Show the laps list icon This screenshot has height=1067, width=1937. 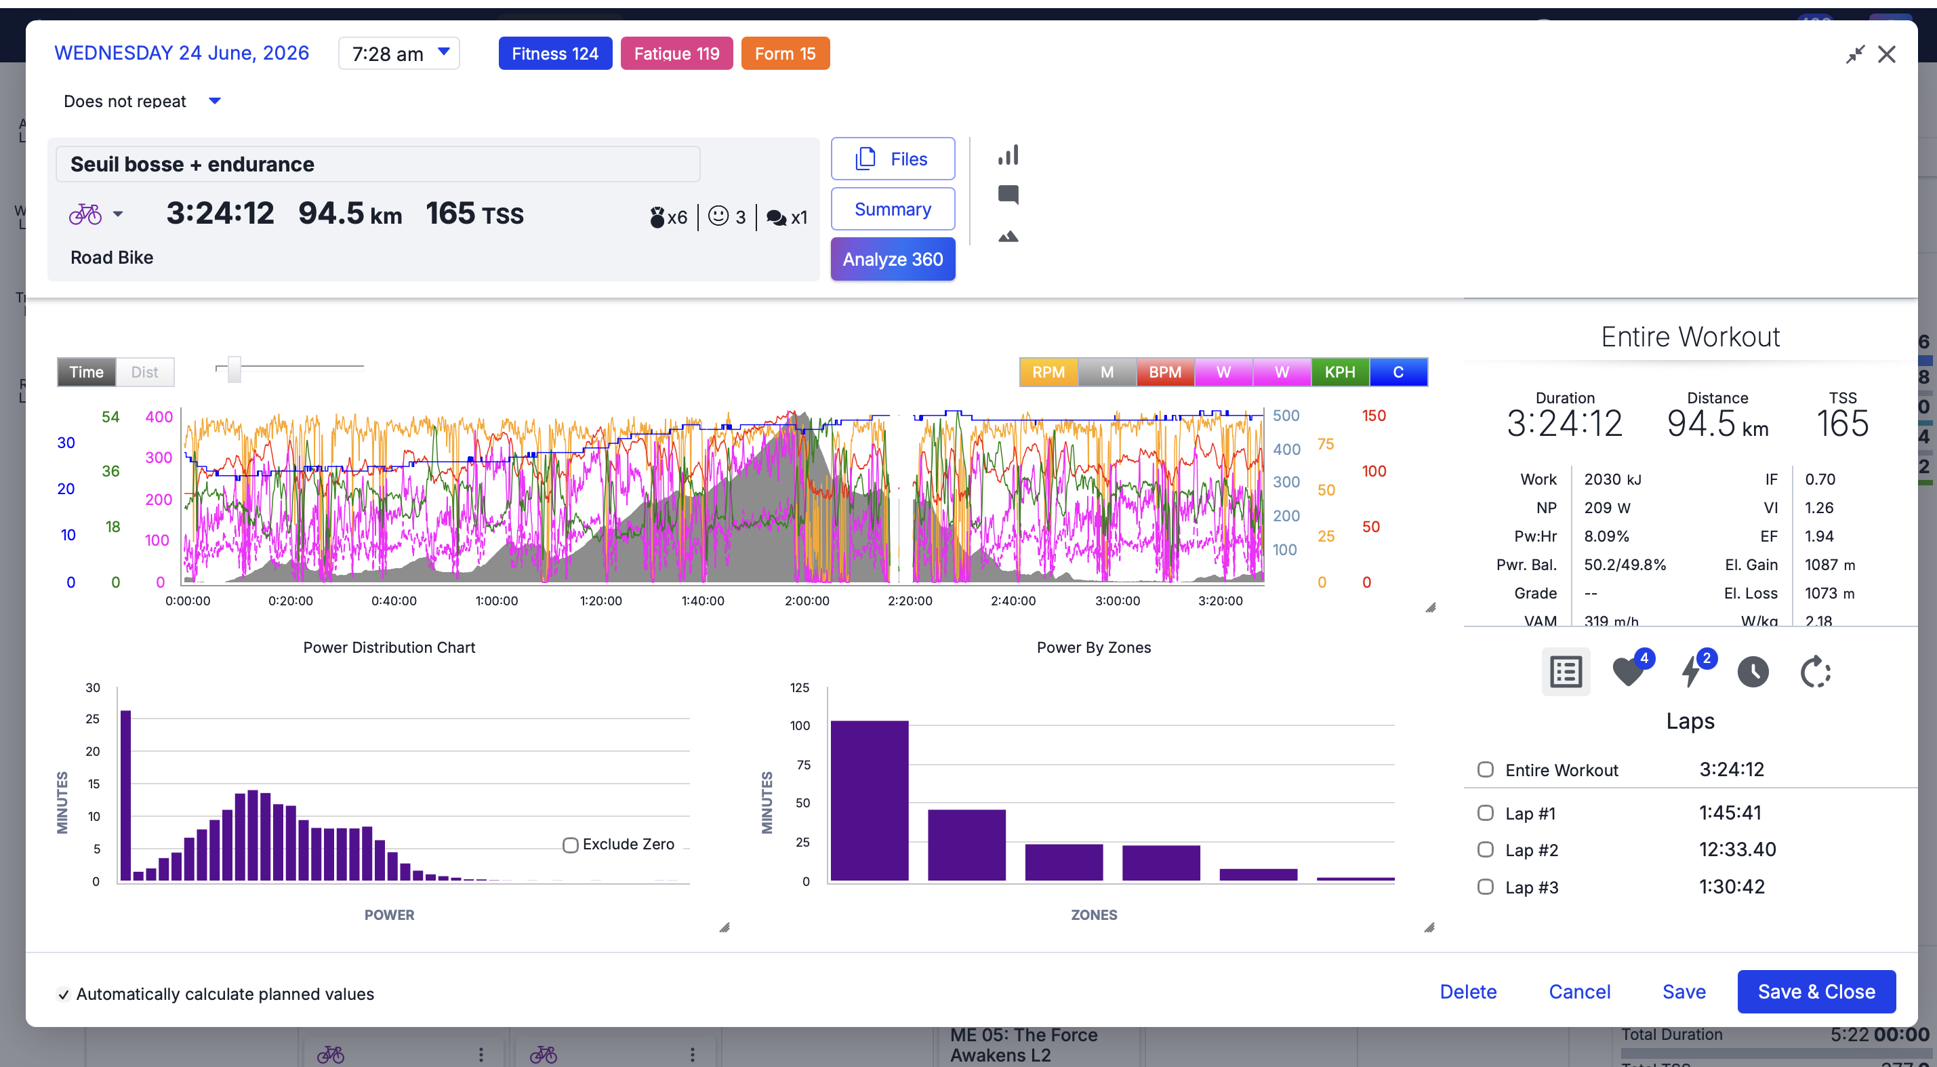pos(1566,672)
